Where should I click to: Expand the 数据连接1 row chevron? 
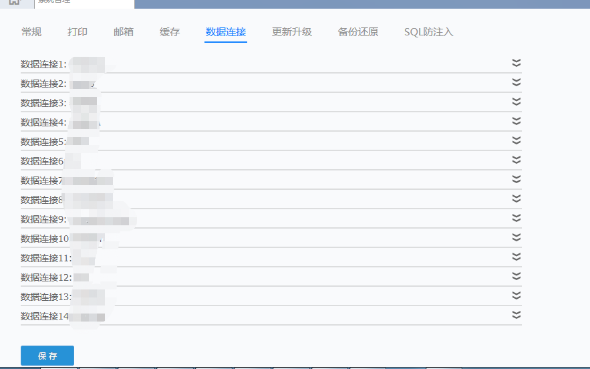tap(517, 63)
